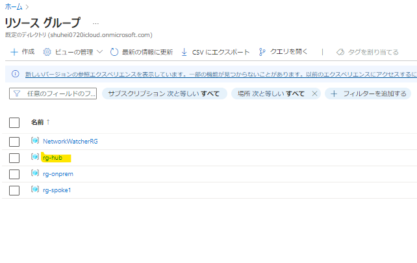Open the NetworkWatcherRG resource group link
Viewport: 417px width, 263px height.
[x=70, y=141]
